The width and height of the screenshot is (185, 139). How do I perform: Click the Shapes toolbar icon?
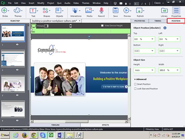tap(46, 10)
